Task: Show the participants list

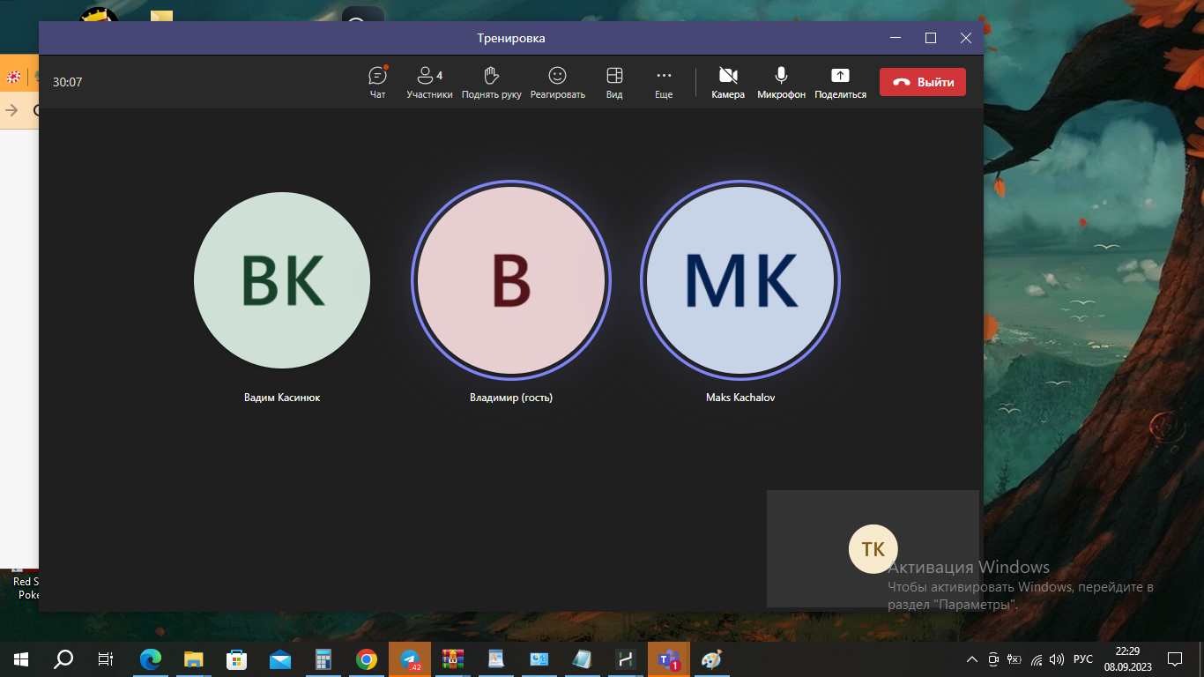Action: 429,82
